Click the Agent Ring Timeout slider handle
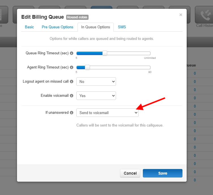 click(87, 67)
